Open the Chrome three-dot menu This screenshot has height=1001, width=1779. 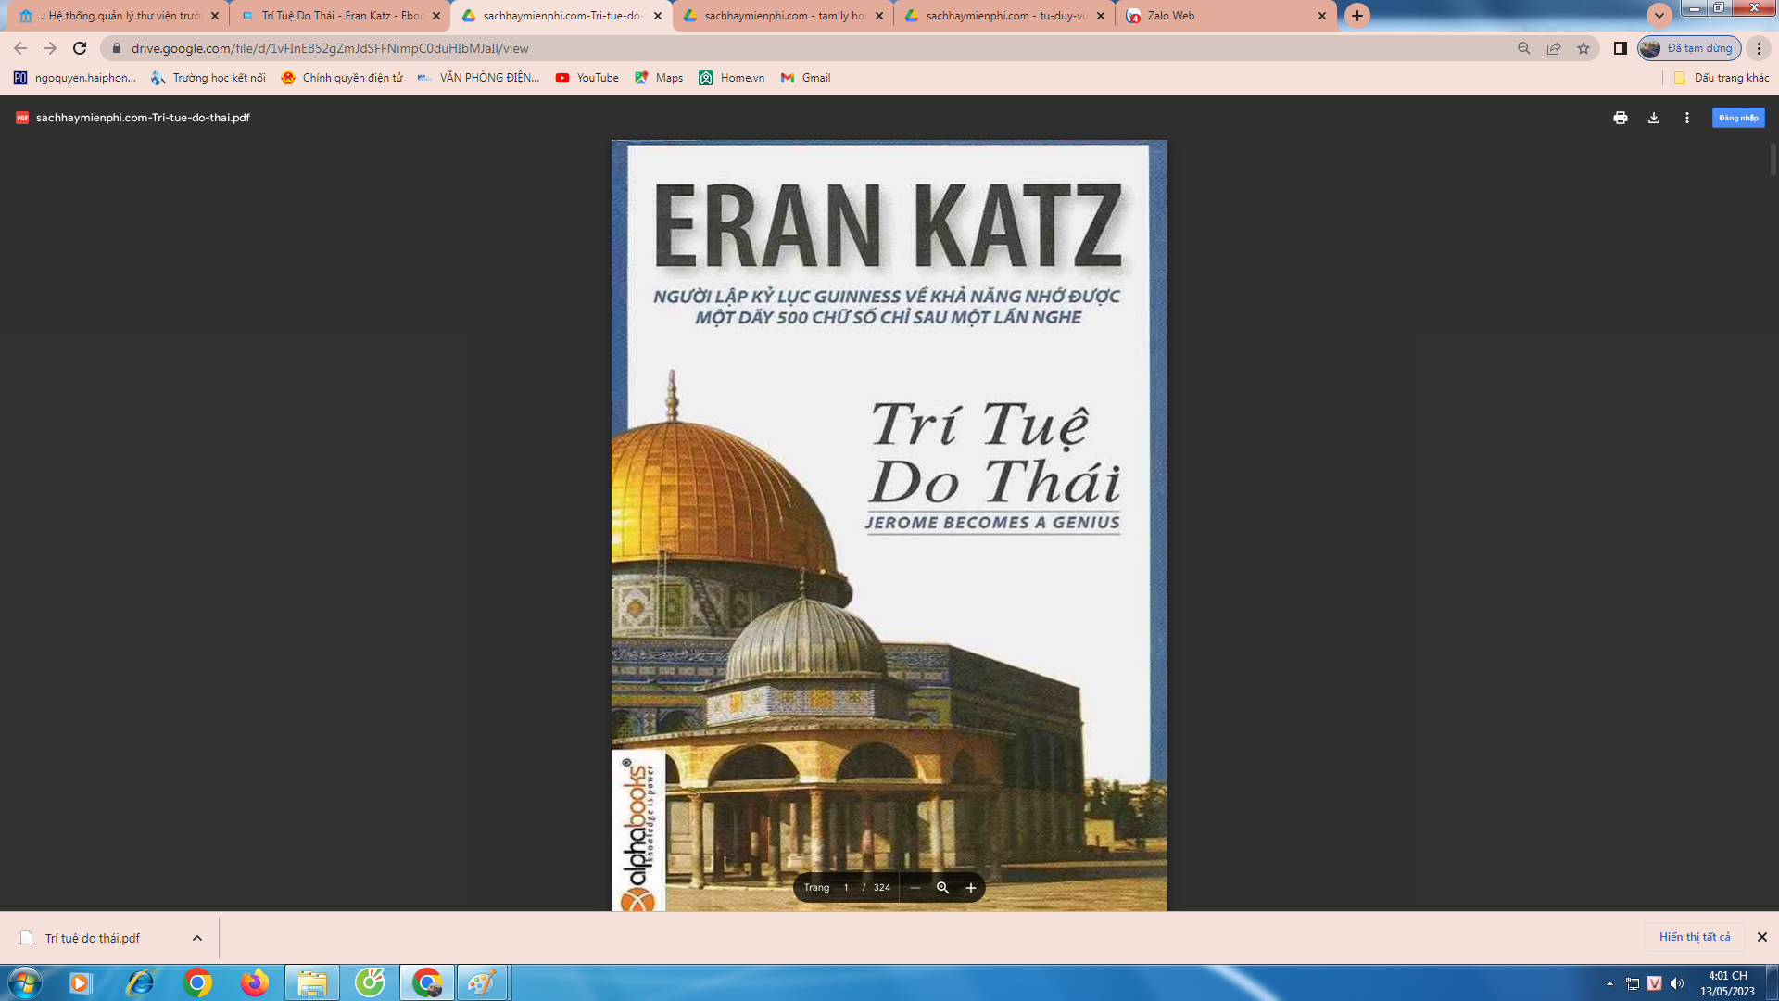click(x=1759, y=48)
